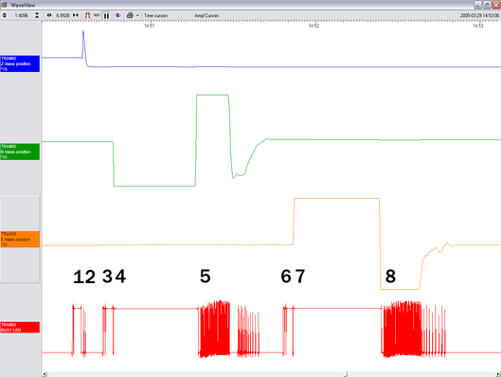Click the printer icon
Screen dimensions: 501x377
click(x=130, y=15)
